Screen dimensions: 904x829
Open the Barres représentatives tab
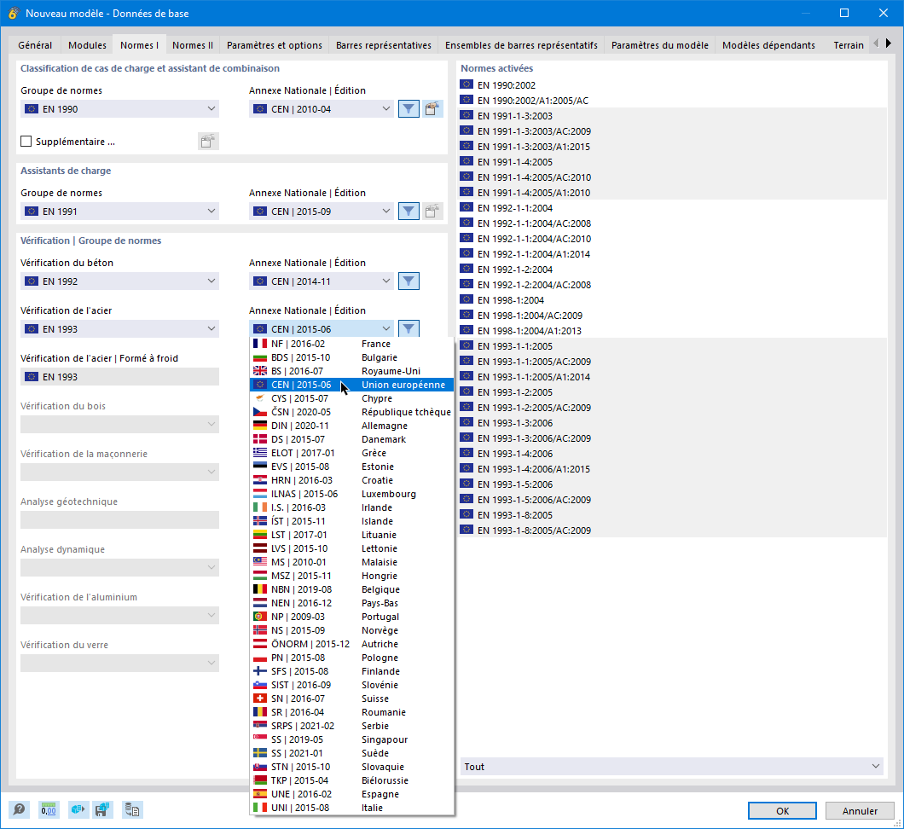pos(384,45)
